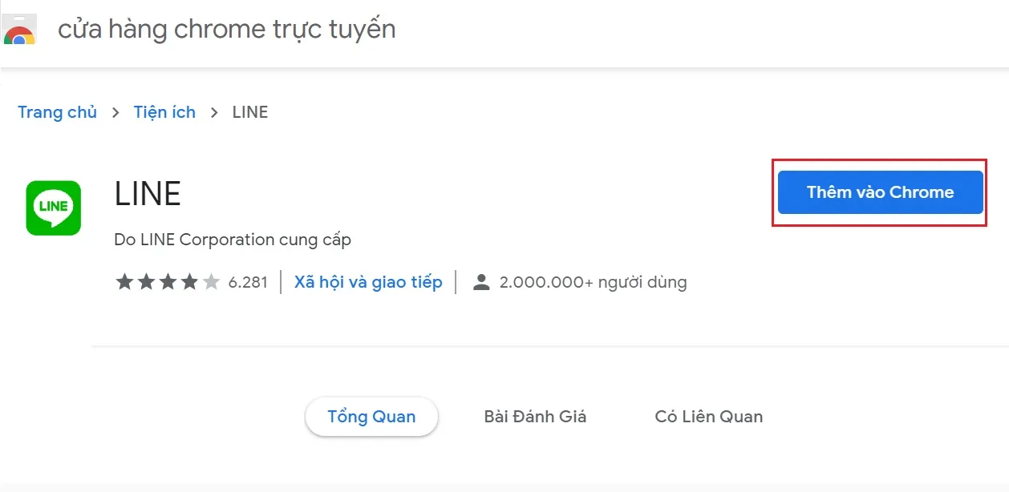Click the people icon next to user count
Screen dimensions: 1009x492
click(x=480, y=281)
